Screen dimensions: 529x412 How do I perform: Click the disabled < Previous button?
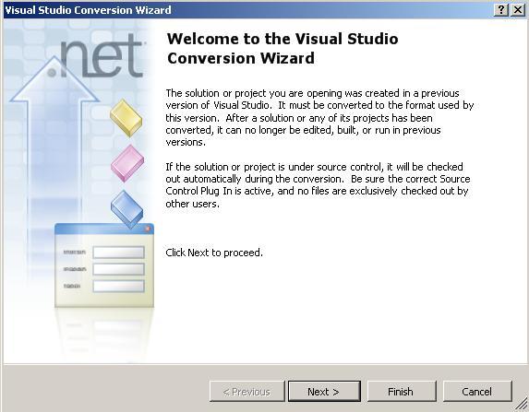tap(246, 392)
